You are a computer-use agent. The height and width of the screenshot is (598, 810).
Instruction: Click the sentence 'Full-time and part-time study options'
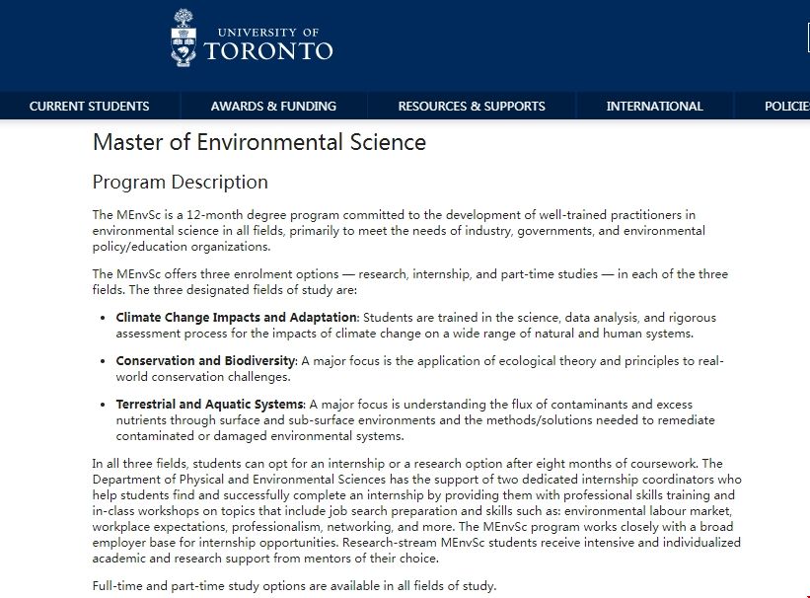(294, 586)
